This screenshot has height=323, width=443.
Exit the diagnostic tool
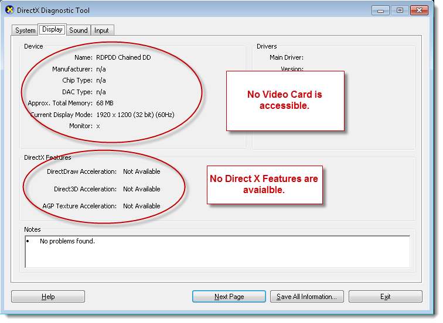tap(385, 297)
